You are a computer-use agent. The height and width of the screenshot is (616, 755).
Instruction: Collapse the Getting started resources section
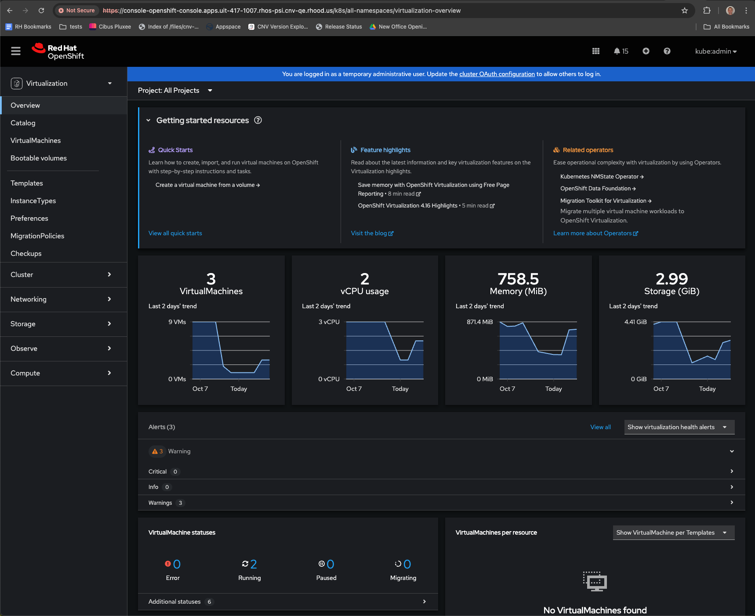[x=149, y=120]
